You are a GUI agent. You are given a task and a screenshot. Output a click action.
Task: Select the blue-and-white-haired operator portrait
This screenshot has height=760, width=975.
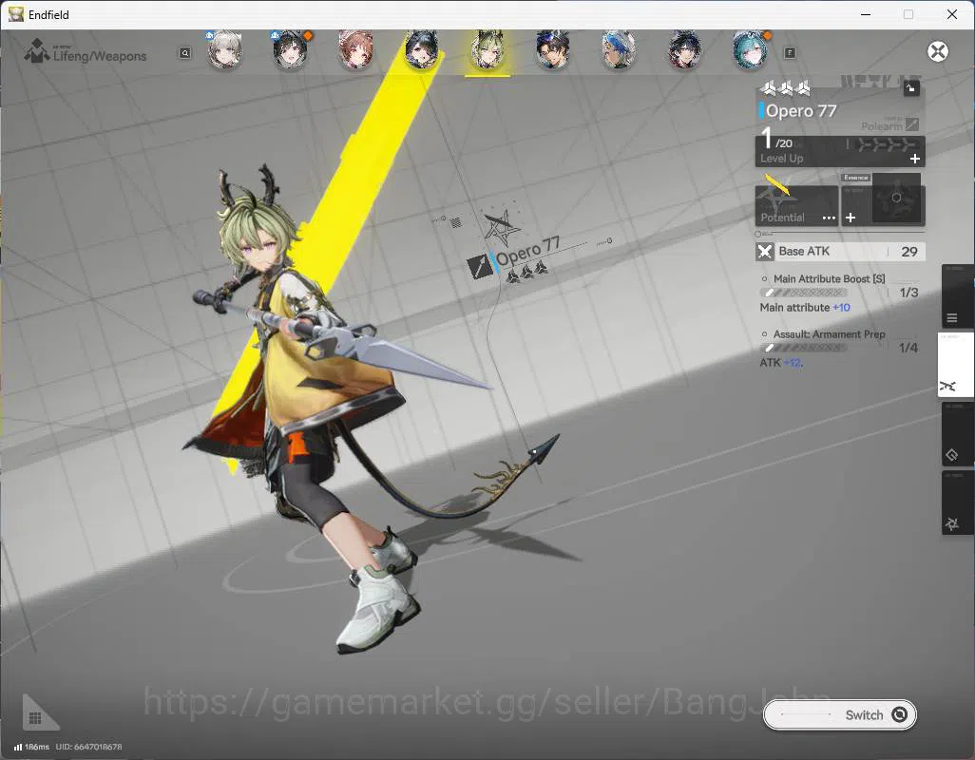[619, 50]
